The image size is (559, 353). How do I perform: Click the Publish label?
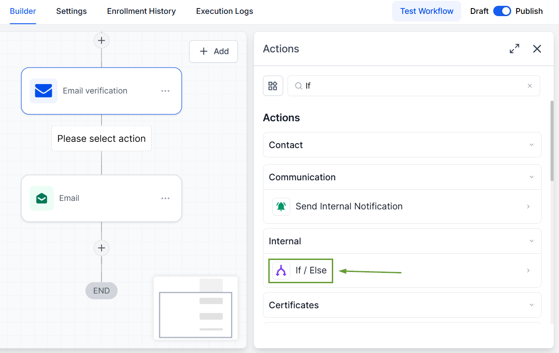pyautogui.click(x=529, y=11)
